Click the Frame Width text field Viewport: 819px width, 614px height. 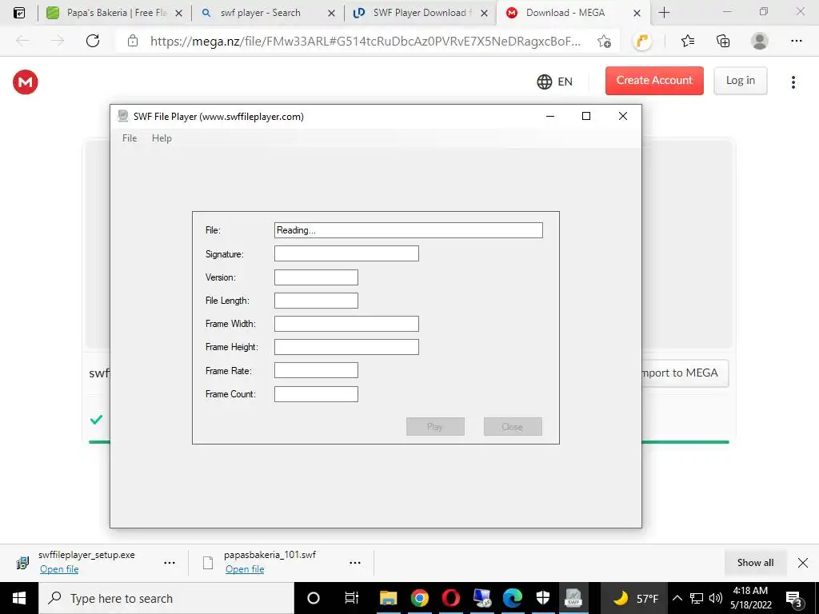click(346, 324)
